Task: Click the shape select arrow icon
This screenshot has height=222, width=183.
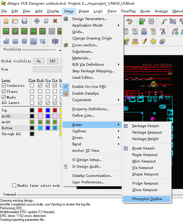Action: (x=33, y=41)
